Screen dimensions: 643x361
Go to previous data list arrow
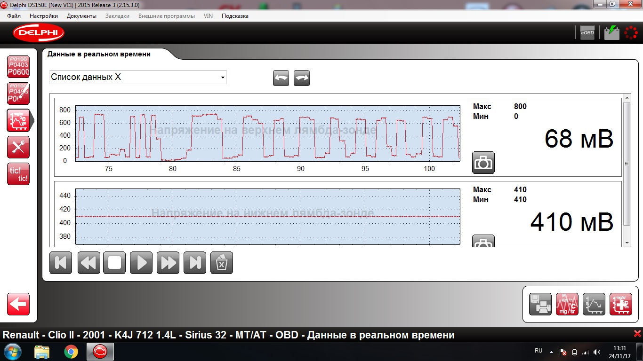pos(281,78)
